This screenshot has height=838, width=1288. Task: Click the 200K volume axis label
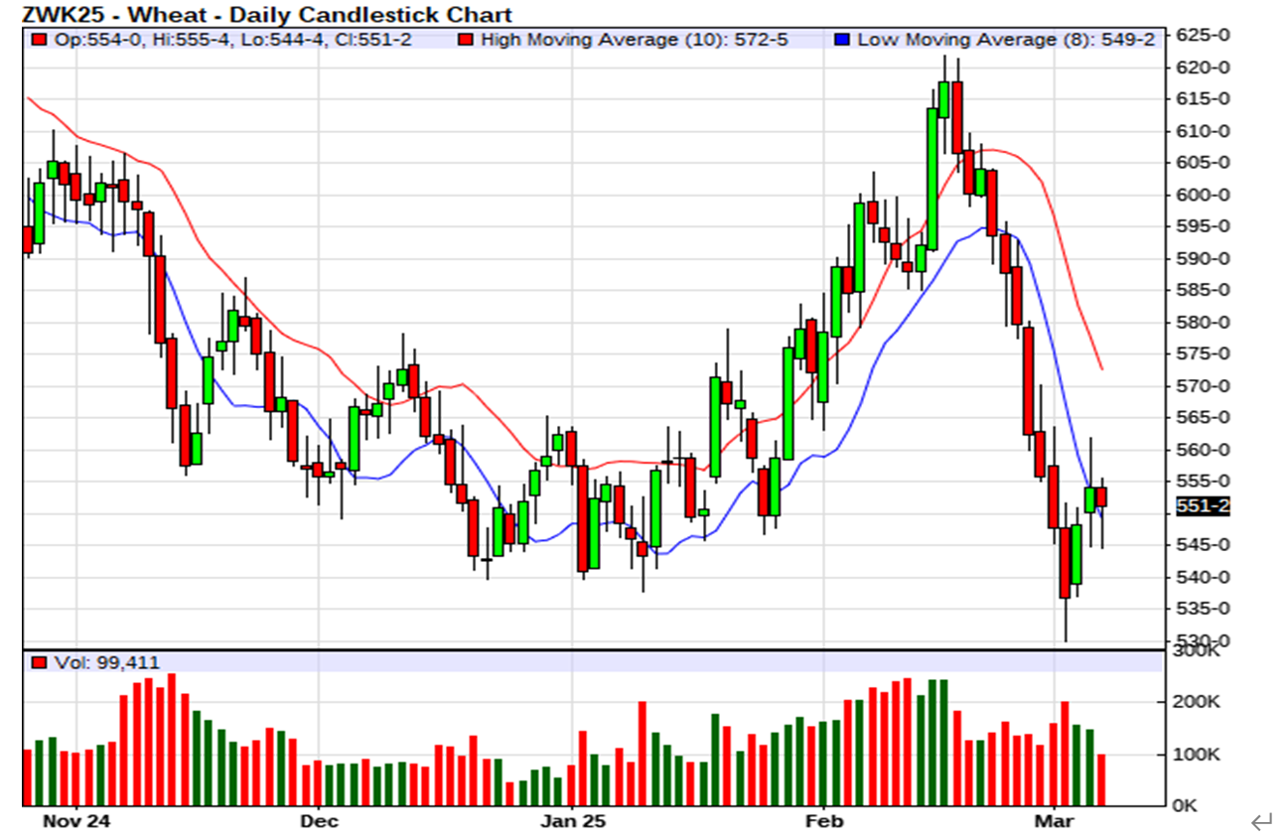coord(1199,702)
